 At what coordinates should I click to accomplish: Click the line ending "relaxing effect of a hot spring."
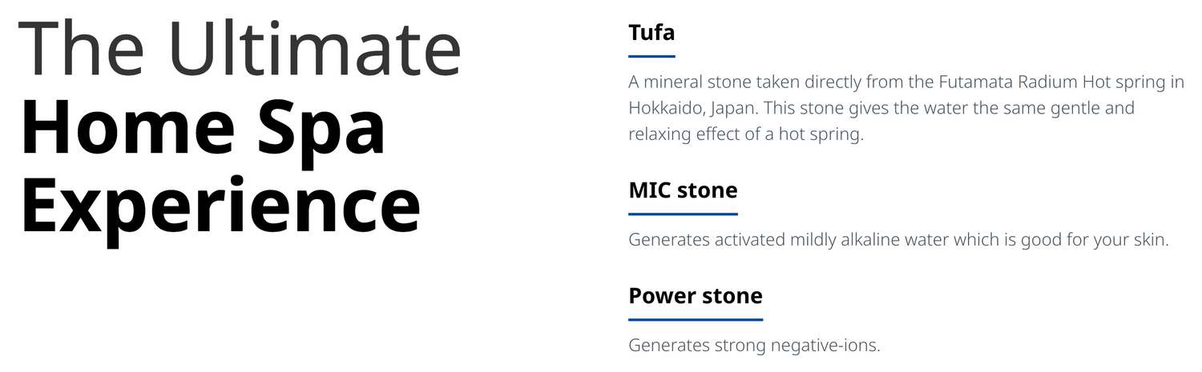[x=745, y=134]
